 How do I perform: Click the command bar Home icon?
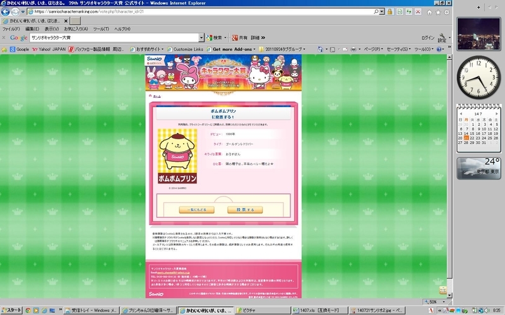[x=320, y=49]
